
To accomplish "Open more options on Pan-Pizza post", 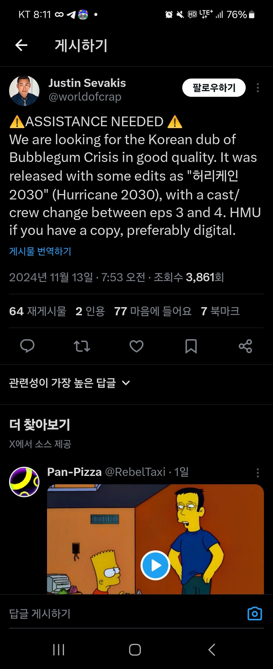I will [258, 473].
